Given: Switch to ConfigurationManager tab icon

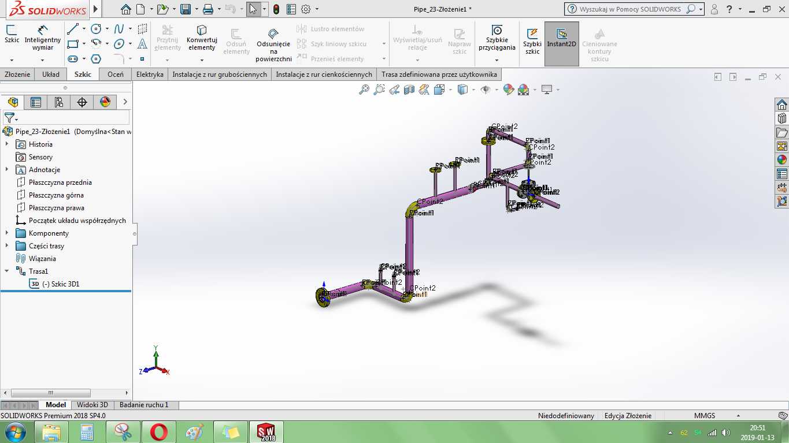Looking at the screenshot, I should [x=59, y=102].
